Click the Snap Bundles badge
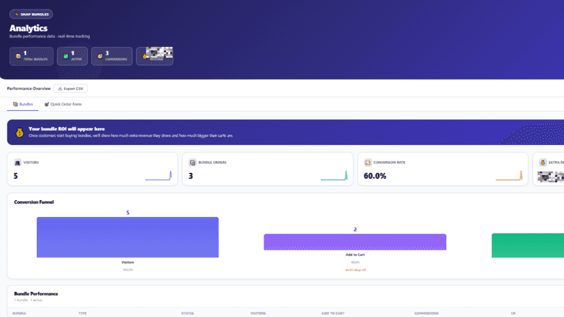The height and width of the screenshot is (317, 564). 31,14
